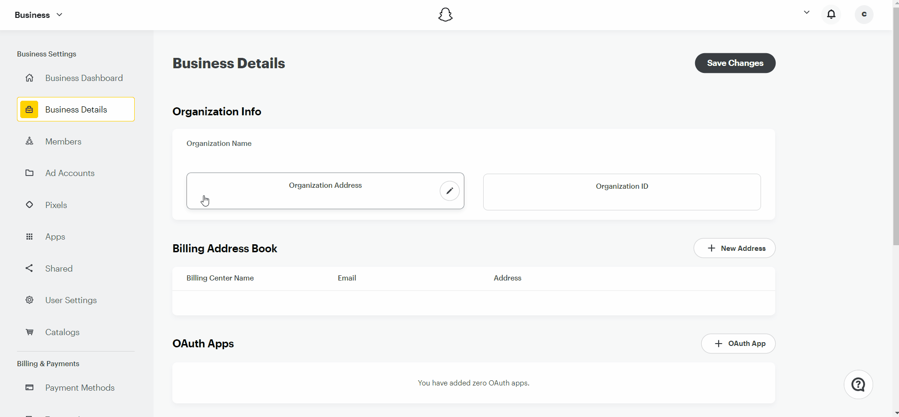Click "You have added zero OAuth apps." text
Viewport: 899px width, 417px height.
pos(473,383)
